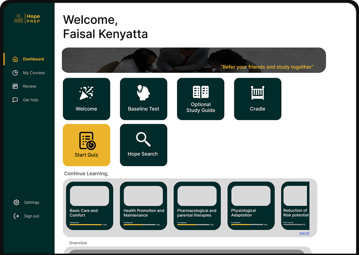Click the Hope Prep logo

click(x=27, y=19)
